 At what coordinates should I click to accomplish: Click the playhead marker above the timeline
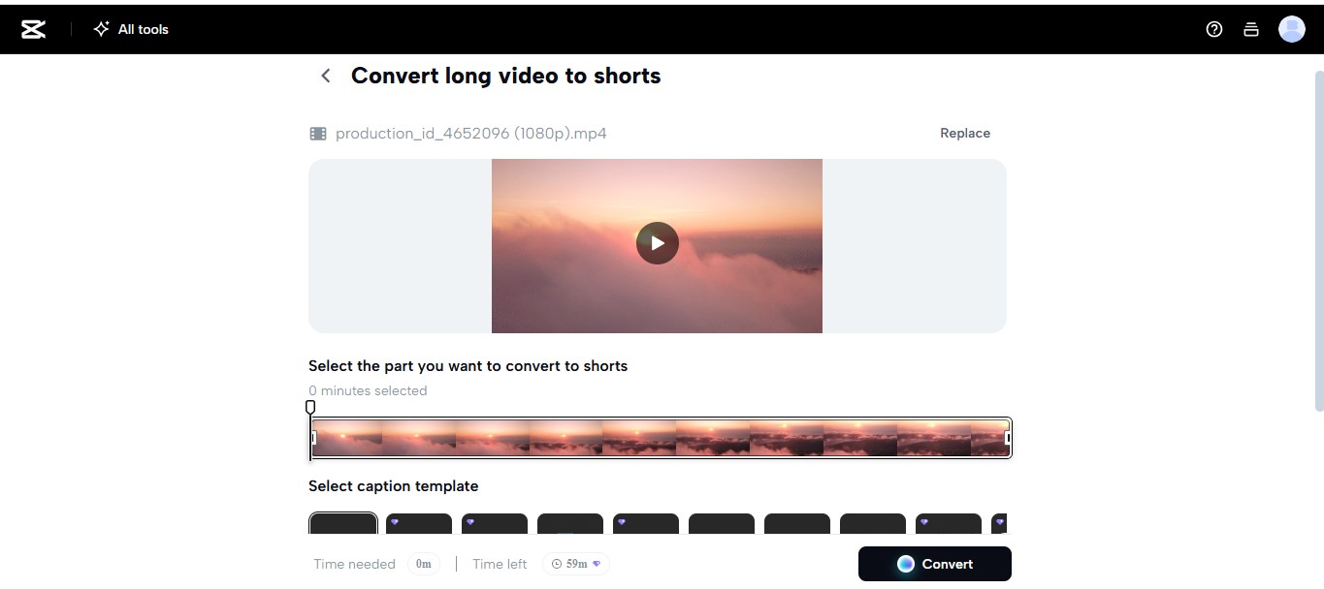coord(310,407)
